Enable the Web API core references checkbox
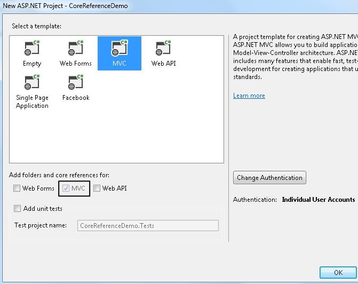This screenshot has height=284, width=358. 97,188
